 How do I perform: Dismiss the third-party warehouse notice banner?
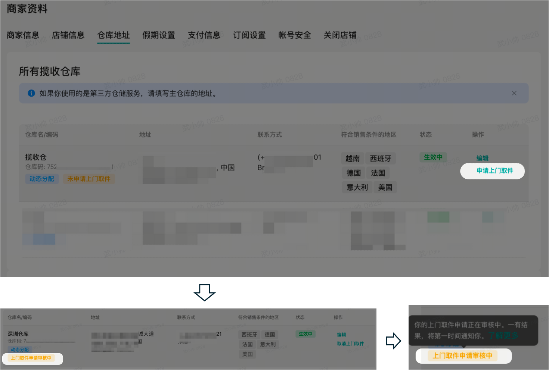pyautogui.click(x=514, y=93)
